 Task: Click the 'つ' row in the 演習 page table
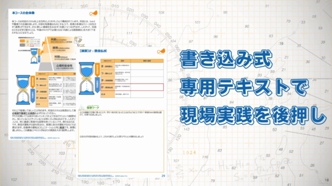tap(132, 73)
